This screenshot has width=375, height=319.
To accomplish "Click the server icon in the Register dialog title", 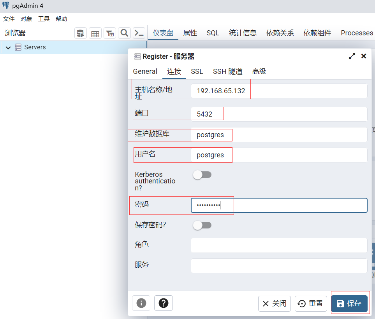I will coord(137,57).
